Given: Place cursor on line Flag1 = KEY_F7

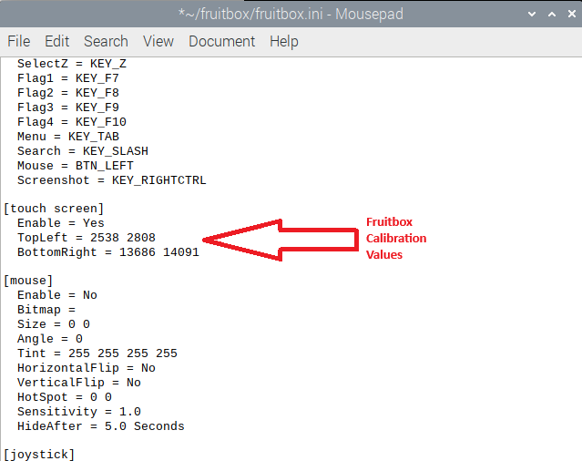Looking at the screenshot, I should 68,78.
